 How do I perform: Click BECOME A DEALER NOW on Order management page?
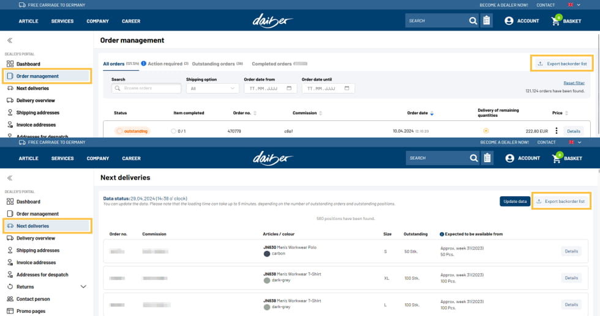coord(503,5)
